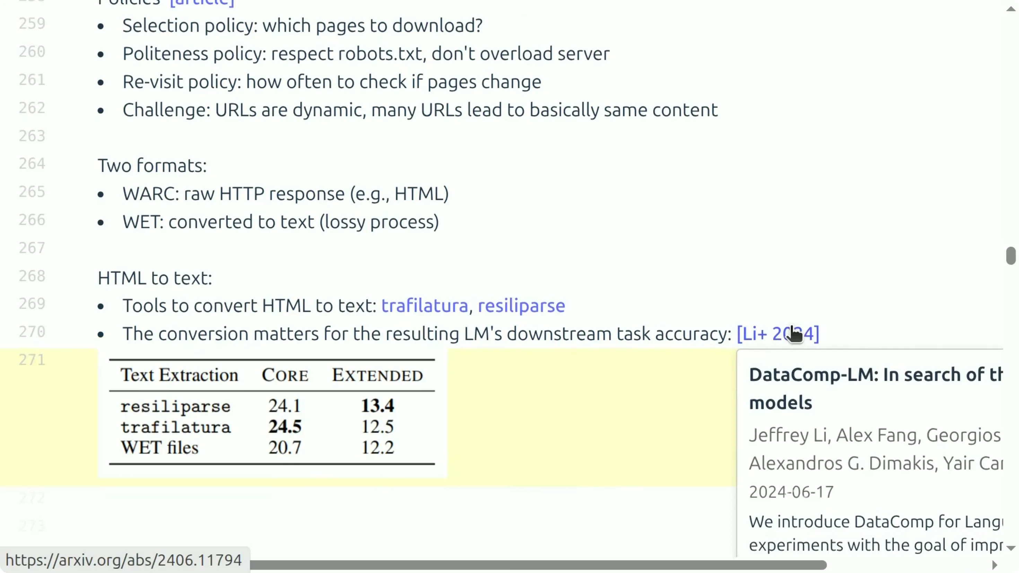Click the abstract text 'We introduce DataComp'
The width and height of the screenshot is (1019, 573).
[x=876, y=522]
